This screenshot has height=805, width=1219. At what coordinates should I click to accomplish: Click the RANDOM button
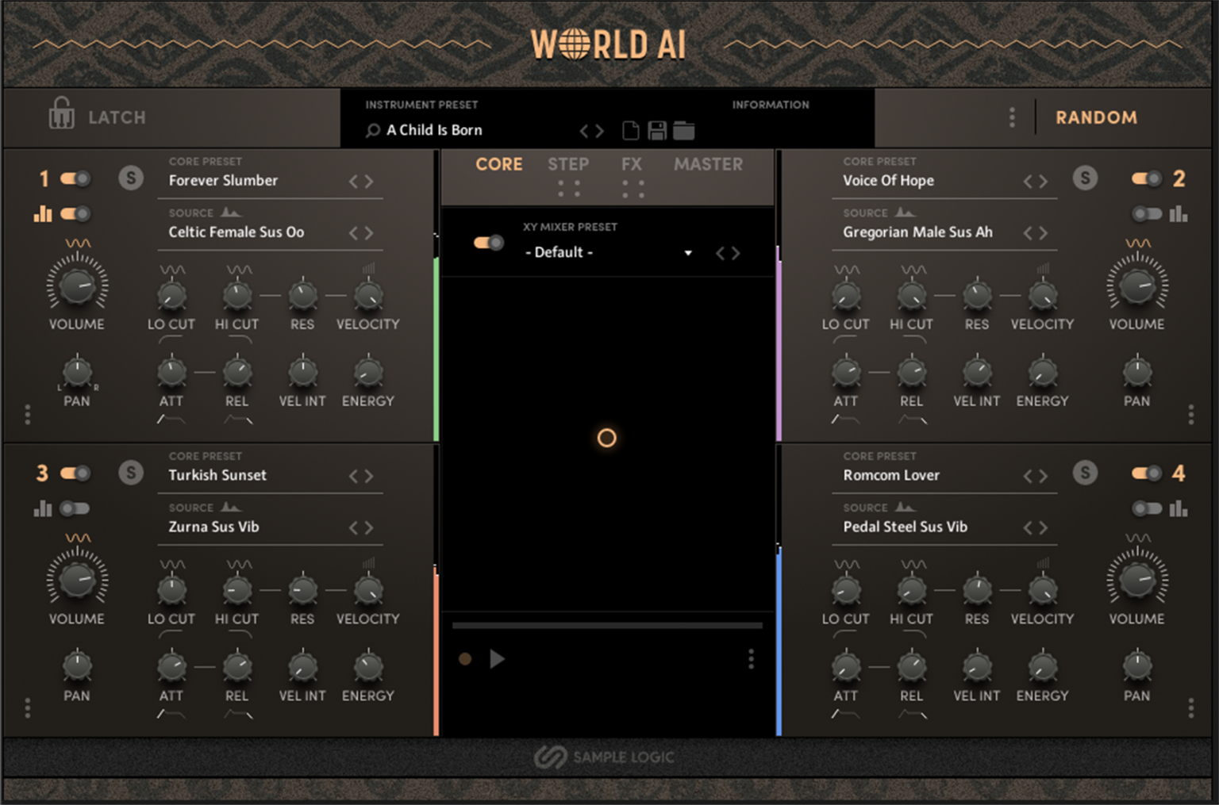pos(1096,117)
